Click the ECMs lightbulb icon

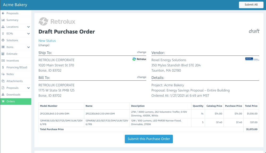click(x=3, y=34)
